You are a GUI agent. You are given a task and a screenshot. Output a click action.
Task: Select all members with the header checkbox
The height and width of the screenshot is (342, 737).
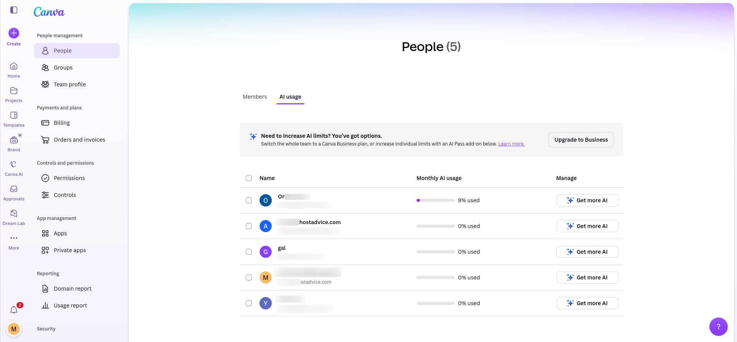249,178
